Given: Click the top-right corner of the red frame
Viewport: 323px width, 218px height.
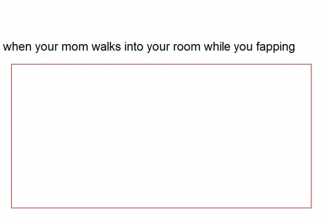Looking at the screenshot, I should [311, 65].
